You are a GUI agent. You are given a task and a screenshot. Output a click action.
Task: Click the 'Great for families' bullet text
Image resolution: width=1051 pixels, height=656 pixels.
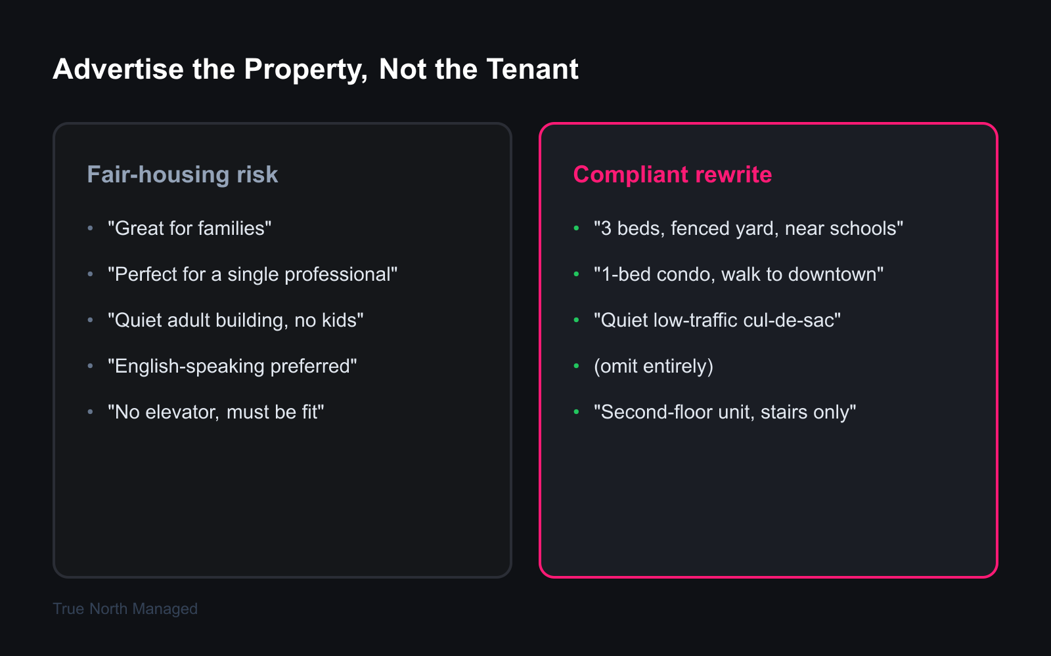pyautogui.click(x=190, y=228)
